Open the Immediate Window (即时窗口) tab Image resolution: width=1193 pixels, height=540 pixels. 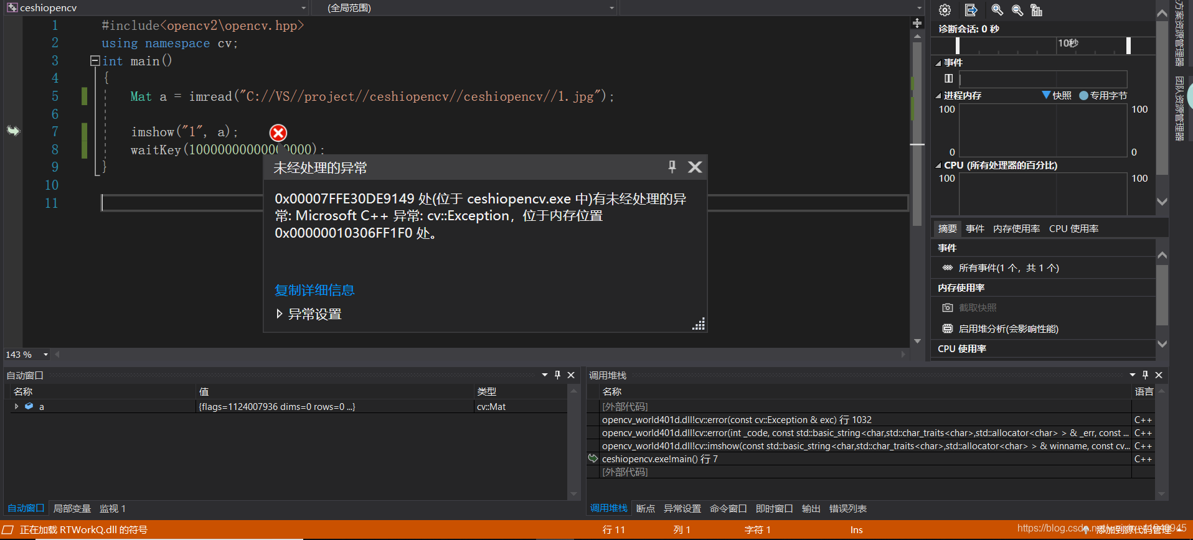click(x=775, y=509)
